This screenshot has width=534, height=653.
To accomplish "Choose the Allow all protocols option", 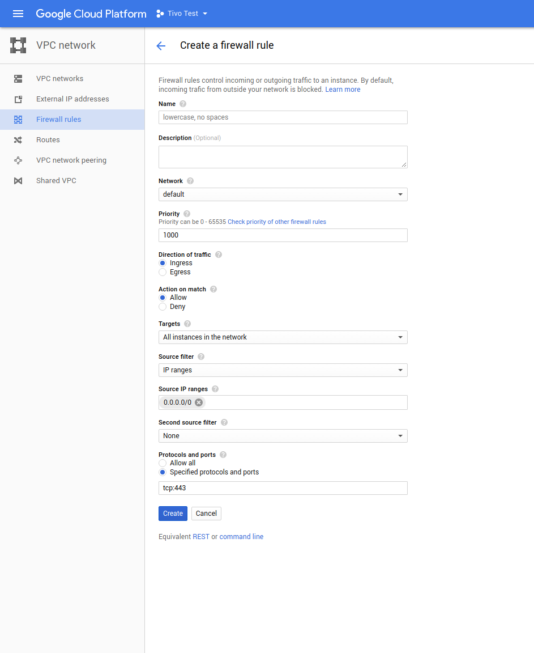I will click(x=163, y=463).
